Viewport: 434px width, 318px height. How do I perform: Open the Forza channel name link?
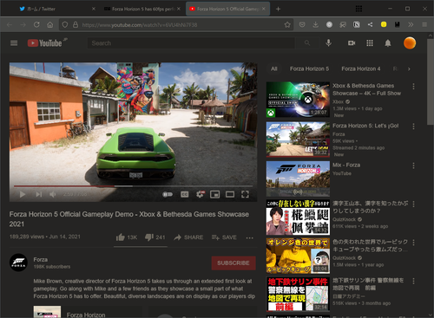point(41,260)
